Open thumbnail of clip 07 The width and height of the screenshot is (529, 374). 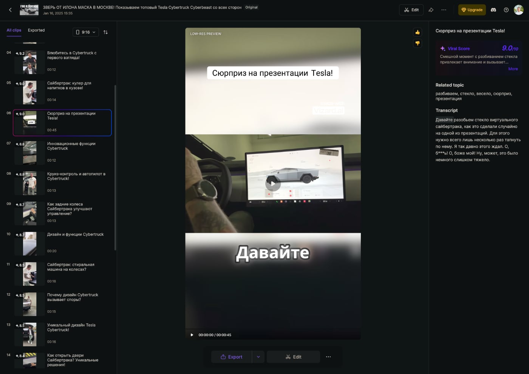(30, 153)
